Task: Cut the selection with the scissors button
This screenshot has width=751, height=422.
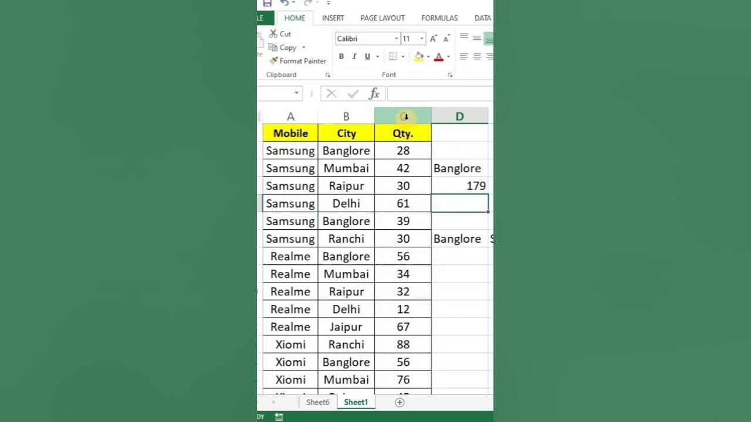Action: [280, 34]
